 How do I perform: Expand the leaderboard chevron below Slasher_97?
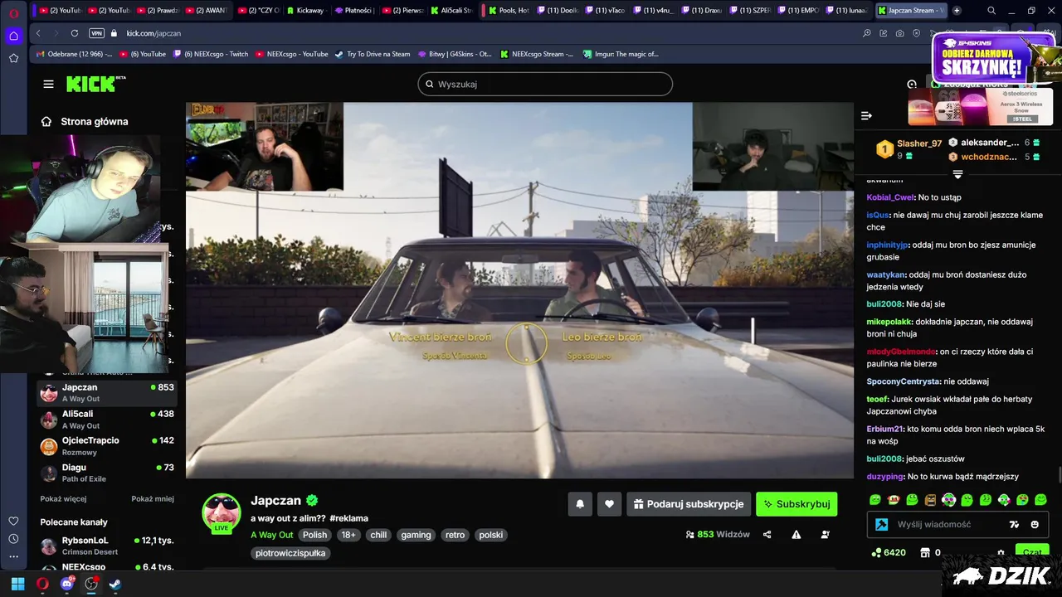pyautogui.click(x=957, y=175)
